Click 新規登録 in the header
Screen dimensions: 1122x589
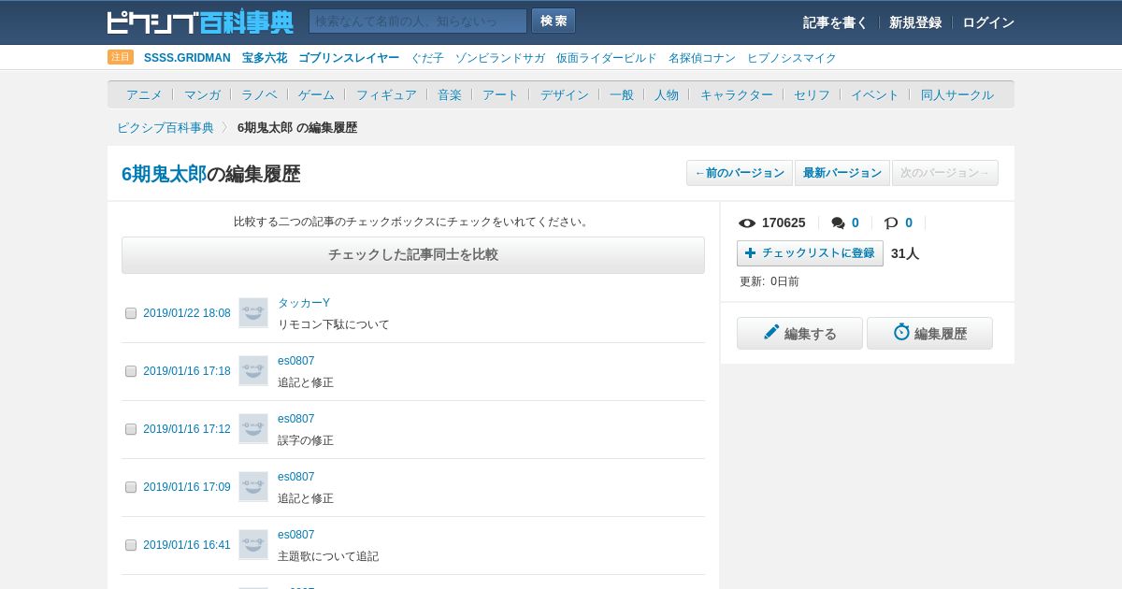click(915, 22)
